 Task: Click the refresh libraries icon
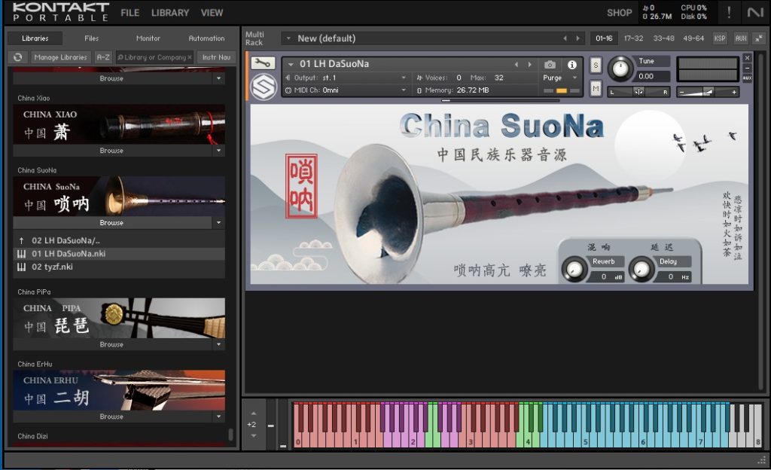pos(18,57)
